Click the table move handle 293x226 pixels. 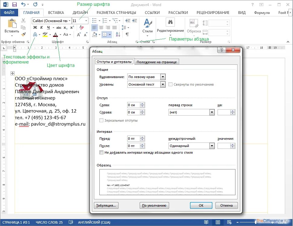coord(12,73)
